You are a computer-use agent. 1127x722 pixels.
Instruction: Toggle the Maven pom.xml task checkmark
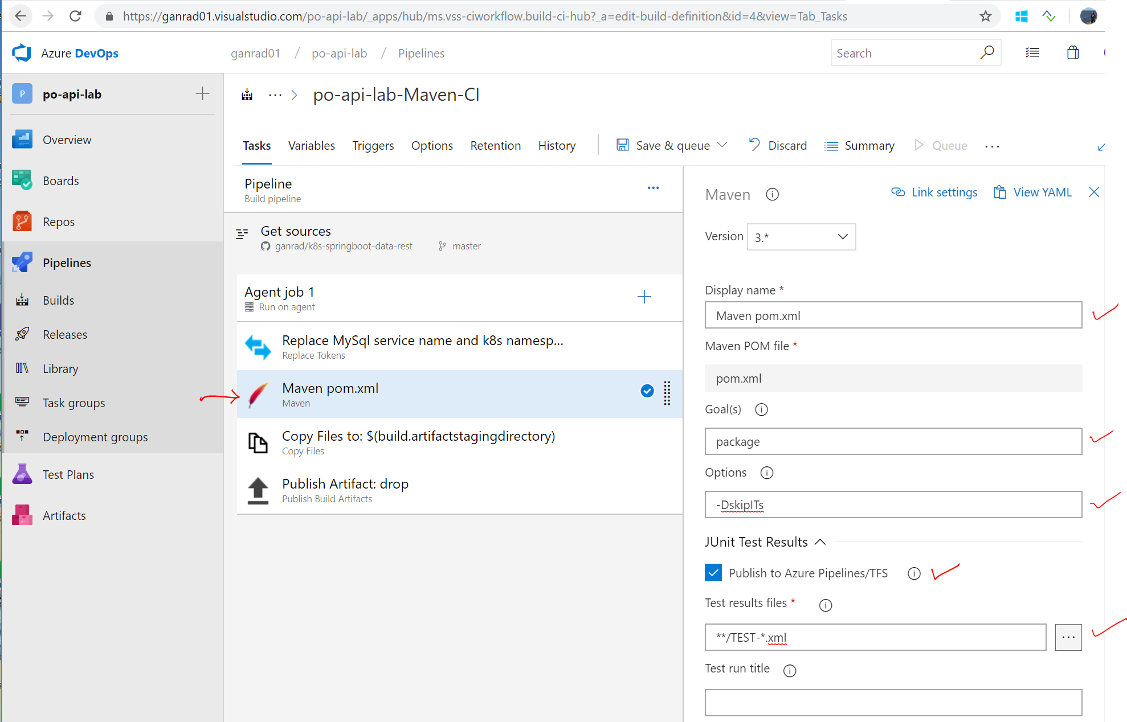[647, 391]
